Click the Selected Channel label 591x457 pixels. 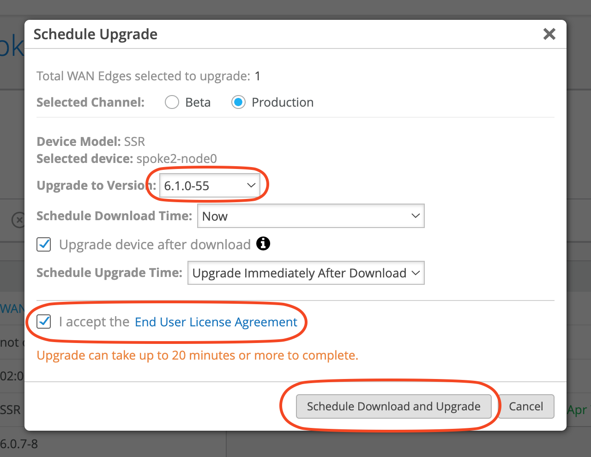point(90,102)
